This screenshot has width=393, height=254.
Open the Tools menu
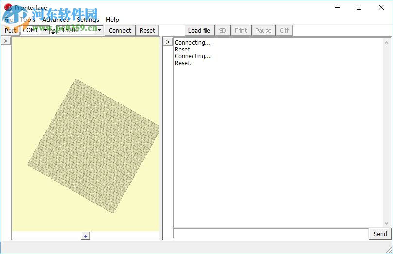28,20
